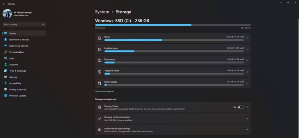
Task: Open the Gaming controller icon
Action: [5, 77]
